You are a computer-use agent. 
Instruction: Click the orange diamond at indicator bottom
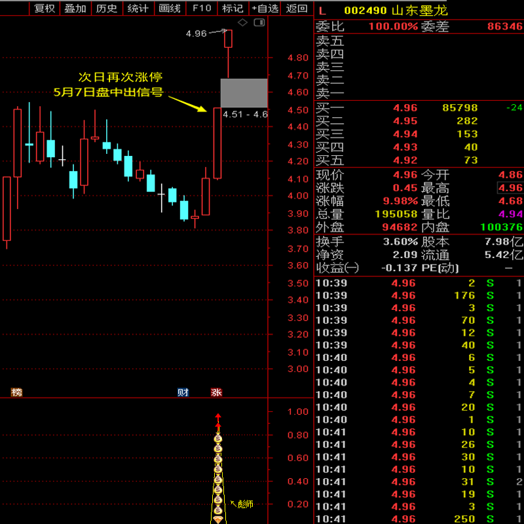[x=219, y=519]
